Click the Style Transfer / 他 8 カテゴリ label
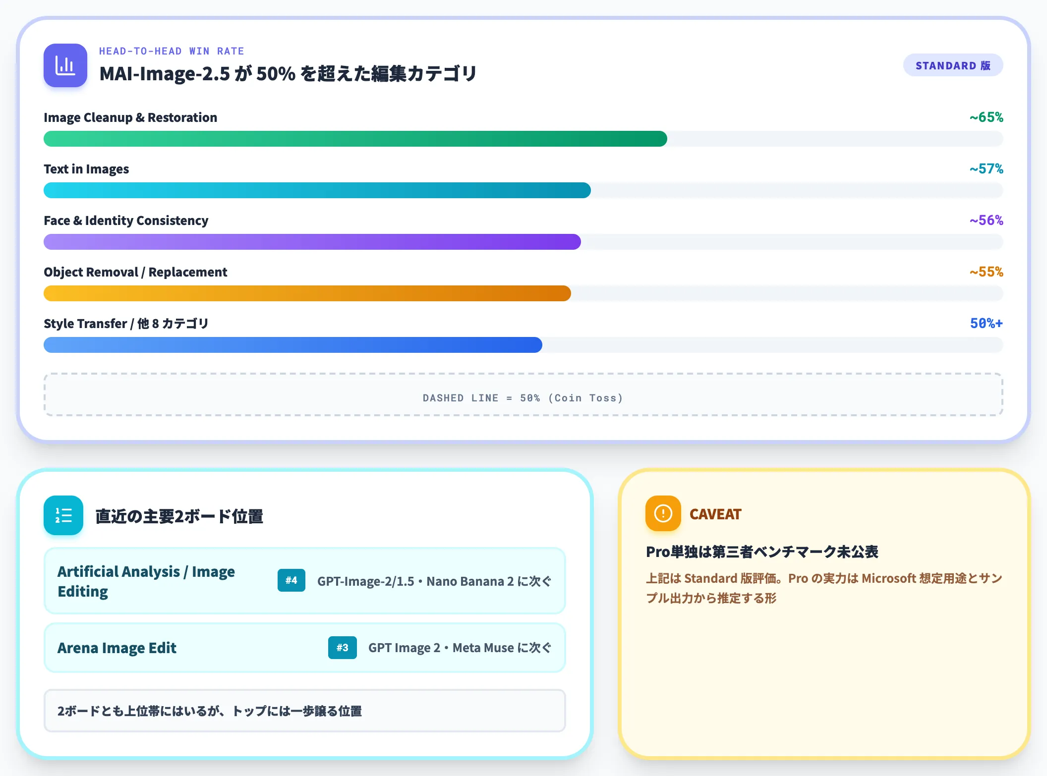Viewport: 1047px width, 776px height. click(x=126, y=324)
